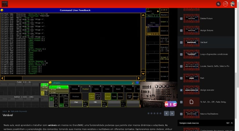
Task: Click the XFade fader slider
Action: pos(62,102)
